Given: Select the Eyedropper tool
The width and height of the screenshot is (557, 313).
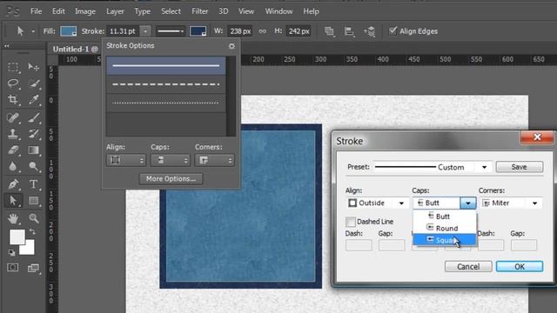Looking at the screenshot, I should coord(34,100).
